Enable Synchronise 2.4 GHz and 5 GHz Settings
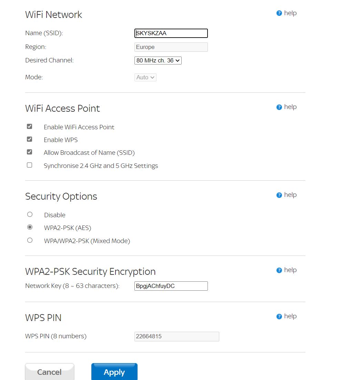 (30, 165)
